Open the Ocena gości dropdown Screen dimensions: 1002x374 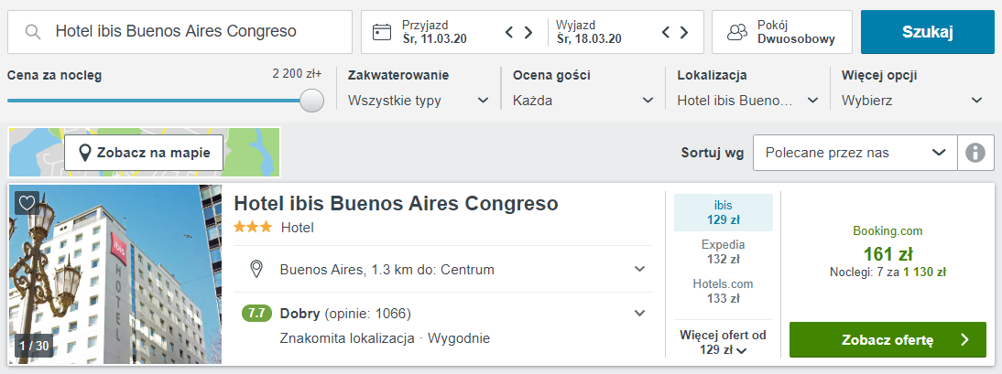tap(583, 101)
